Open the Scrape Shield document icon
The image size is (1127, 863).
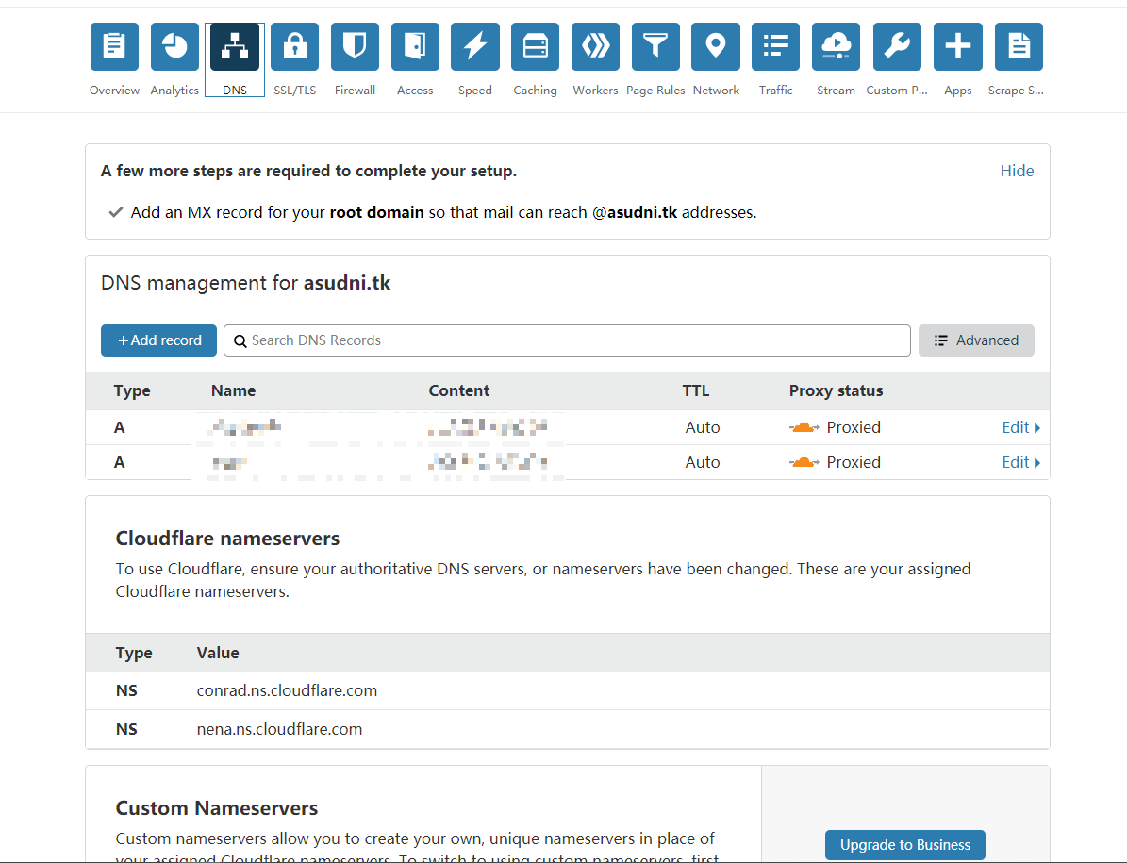click(1019, 47)
